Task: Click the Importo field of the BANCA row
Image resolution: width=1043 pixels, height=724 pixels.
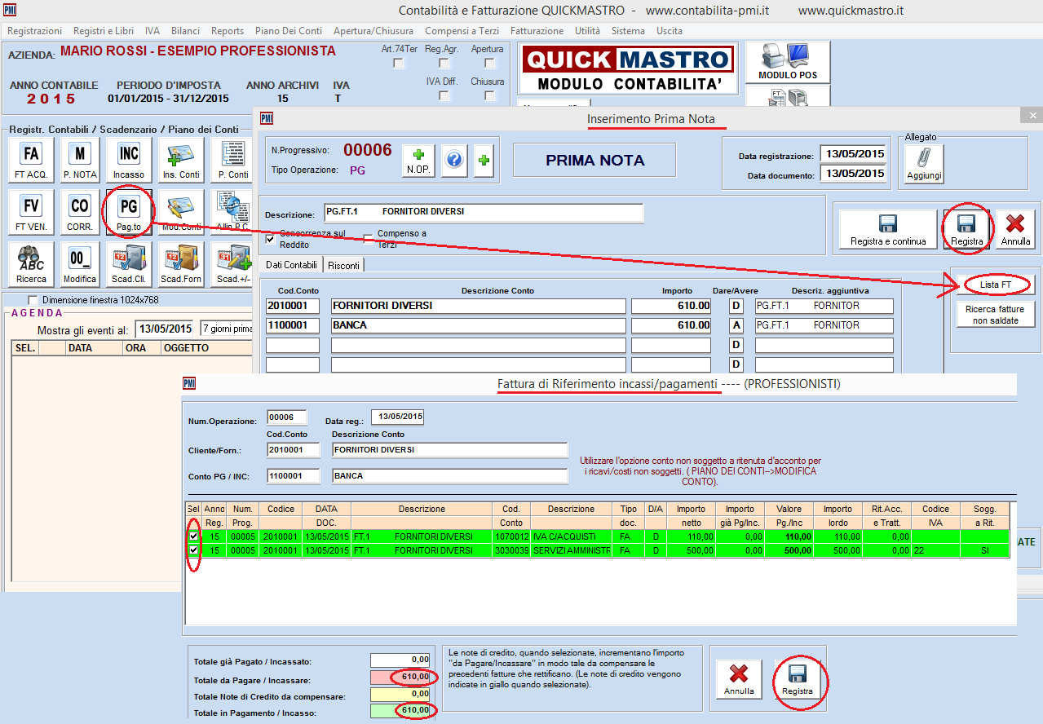Action: click(671, 325)
